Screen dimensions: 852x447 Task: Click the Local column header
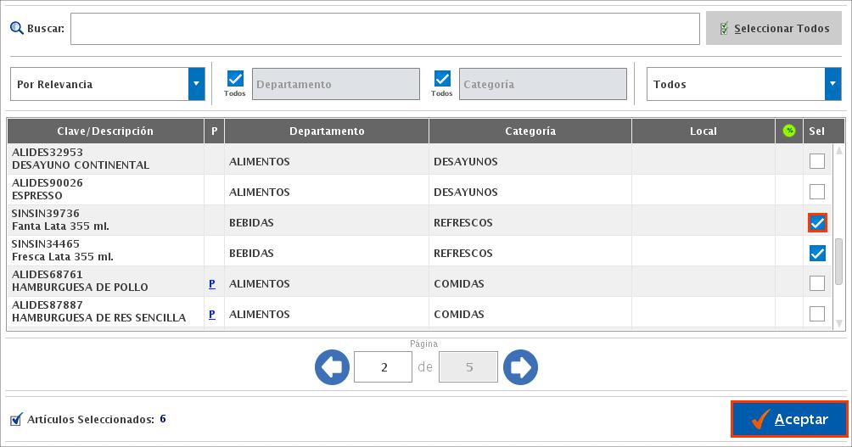coord(703,131)
